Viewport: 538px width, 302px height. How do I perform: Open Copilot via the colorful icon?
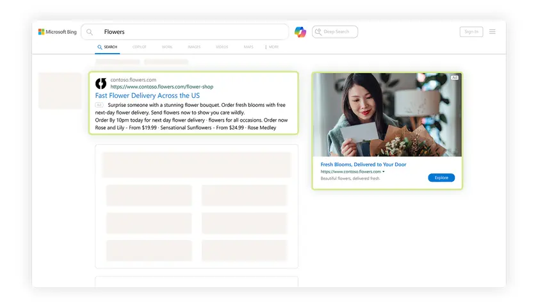coord(300,32)
